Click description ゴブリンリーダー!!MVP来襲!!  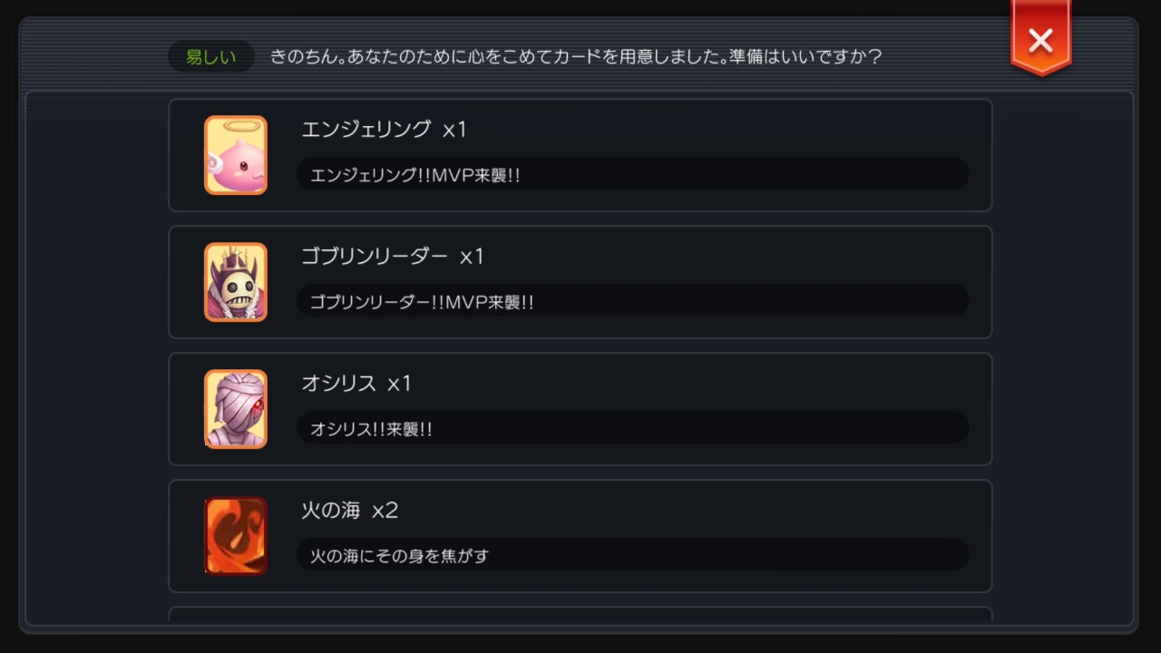pos(422,302)
